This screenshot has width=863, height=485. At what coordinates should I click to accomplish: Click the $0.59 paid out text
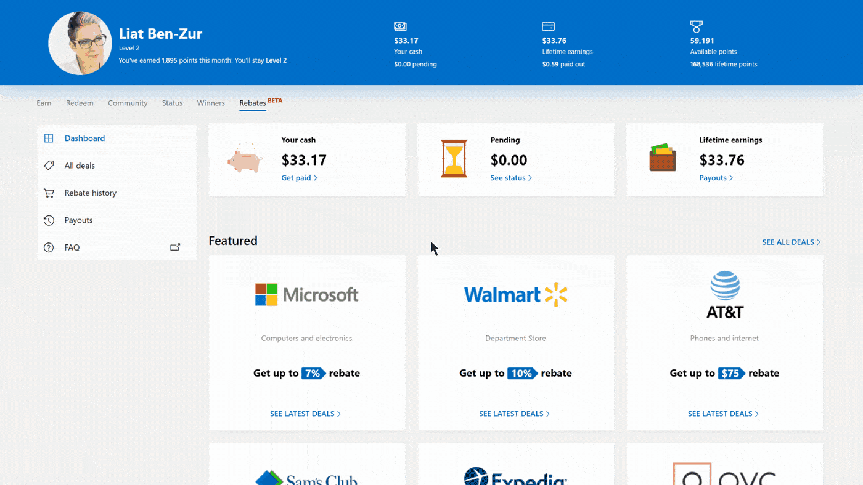[x=563, y=64]
